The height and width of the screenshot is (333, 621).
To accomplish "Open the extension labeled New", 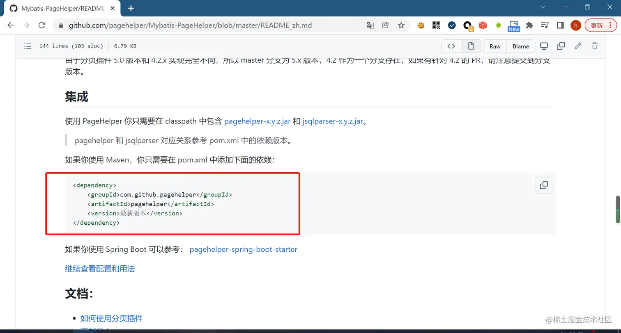I will tap(514, 26).
